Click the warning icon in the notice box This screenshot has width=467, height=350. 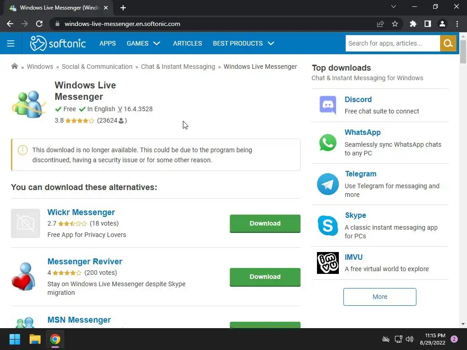(23, 150)
